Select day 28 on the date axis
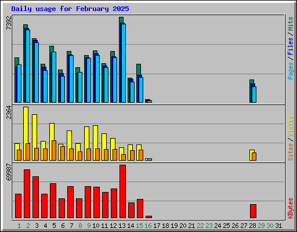This screenshot has height=232, width=297. (x=252, y=226)
